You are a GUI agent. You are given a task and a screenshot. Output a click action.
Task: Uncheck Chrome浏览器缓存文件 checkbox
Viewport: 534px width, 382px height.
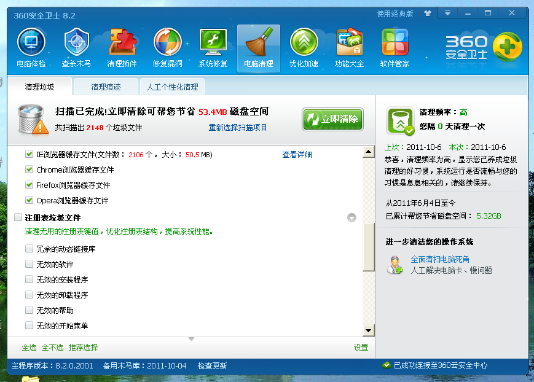point(29,170)
